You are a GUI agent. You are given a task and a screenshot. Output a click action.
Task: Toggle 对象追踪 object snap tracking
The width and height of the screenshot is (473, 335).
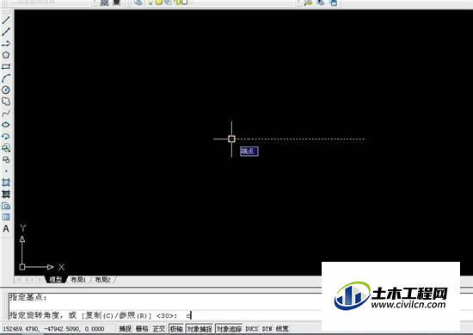tap(229, 328)
